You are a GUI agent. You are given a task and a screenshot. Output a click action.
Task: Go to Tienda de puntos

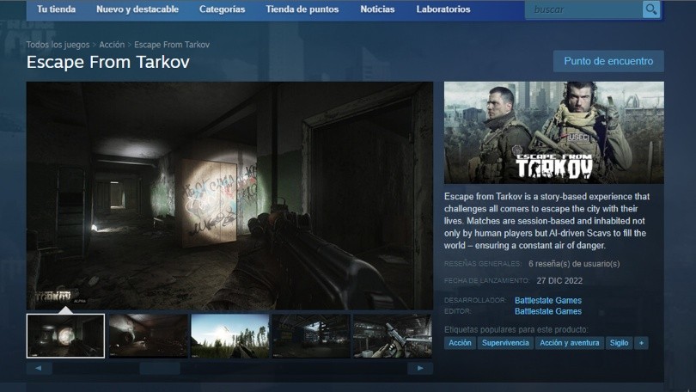click(302, 9)
